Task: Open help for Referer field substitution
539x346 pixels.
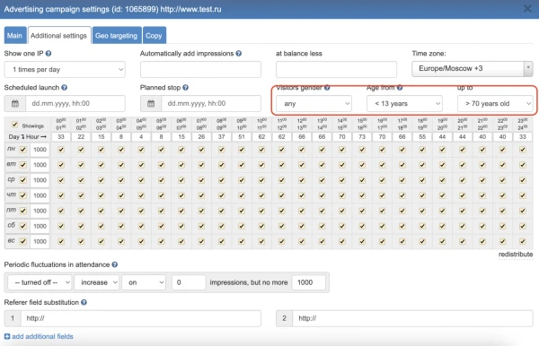Action: pyautogui.click(x=84, y=302)
